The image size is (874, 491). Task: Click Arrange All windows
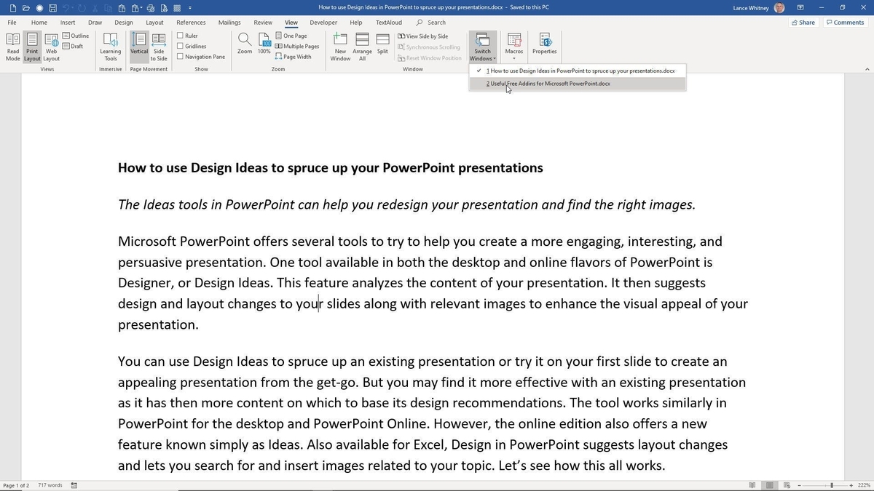(362, 47)
